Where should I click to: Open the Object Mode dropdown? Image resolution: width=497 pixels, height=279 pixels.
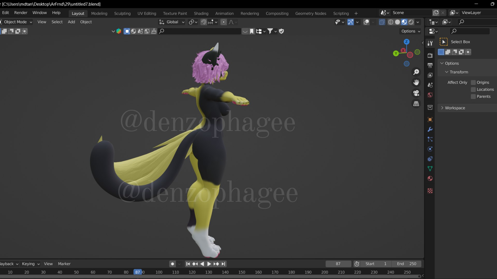[17, 22]
